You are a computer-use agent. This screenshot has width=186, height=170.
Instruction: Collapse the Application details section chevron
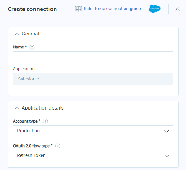pos(17,108)
